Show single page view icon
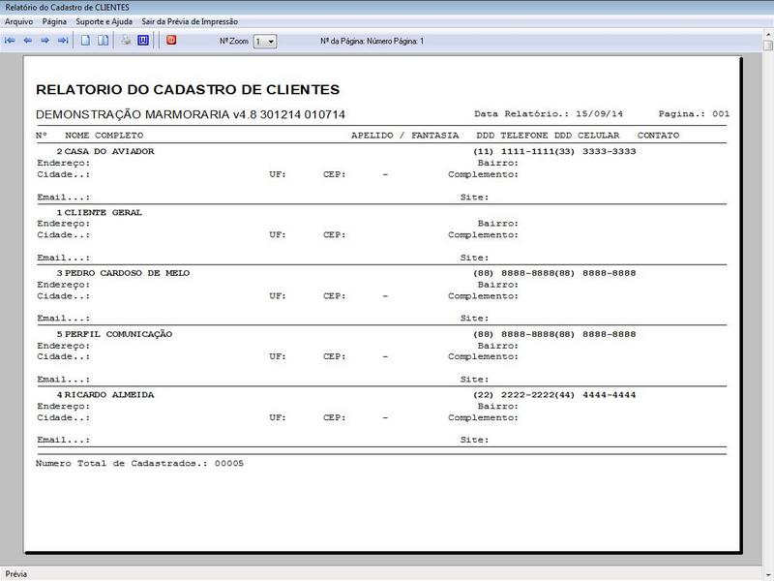The width and height of the screenshot is (774, 581). pyautogui.click(x=85, y=41)
